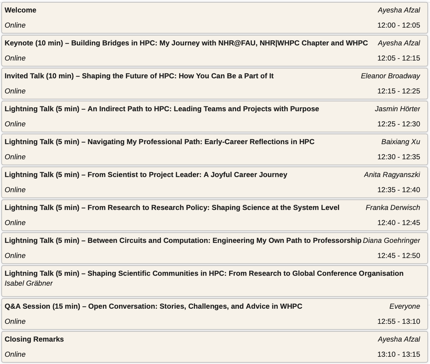The image size is (430, 364).
Task: Select the Invited Talk Shaping the Future of HPC
Action: tap(139, 76)
